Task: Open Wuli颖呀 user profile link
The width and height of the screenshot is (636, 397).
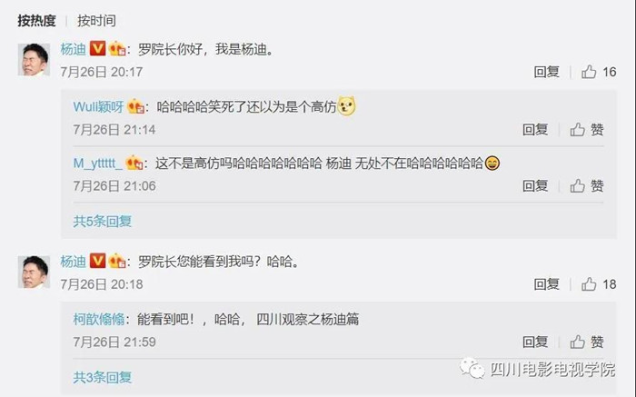Action: coord(98,106)
